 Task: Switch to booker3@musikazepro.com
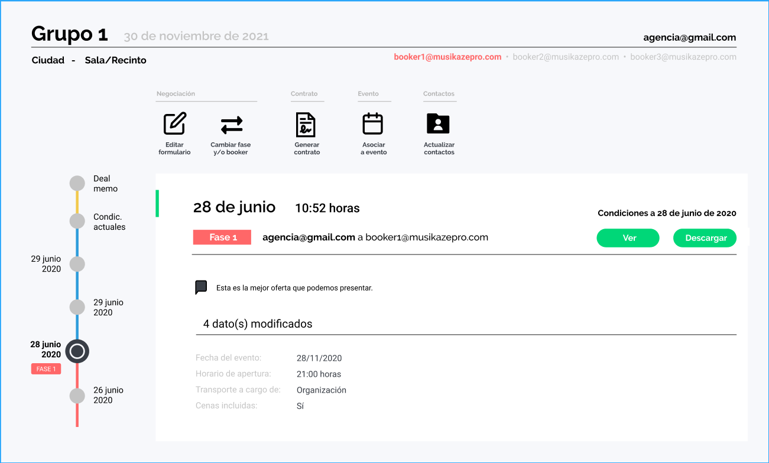tap(683, 57)
